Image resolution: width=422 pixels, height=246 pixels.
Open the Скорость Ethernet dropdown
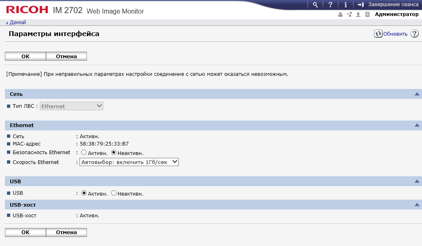[129, 162]
